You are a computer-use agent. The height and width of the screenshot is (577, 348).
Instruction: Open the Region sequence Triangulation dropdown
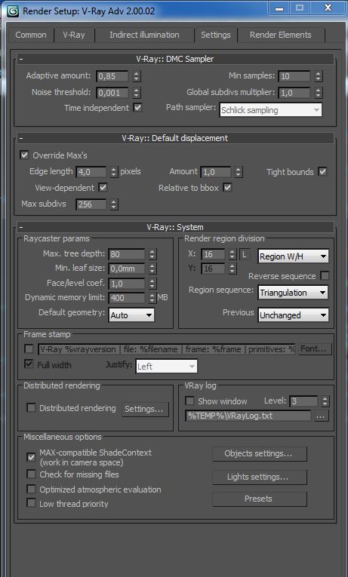[293, 293]
